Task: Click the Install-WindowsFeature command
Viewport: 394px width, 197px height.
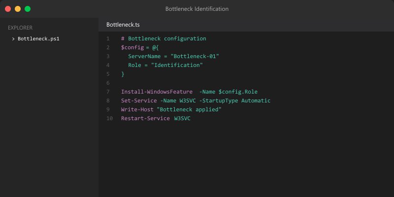Action: coord(157,92)
